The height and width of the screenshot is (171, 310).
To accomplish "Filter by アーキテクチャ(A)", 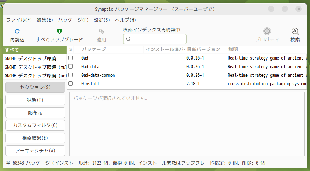I will [35, 151].
